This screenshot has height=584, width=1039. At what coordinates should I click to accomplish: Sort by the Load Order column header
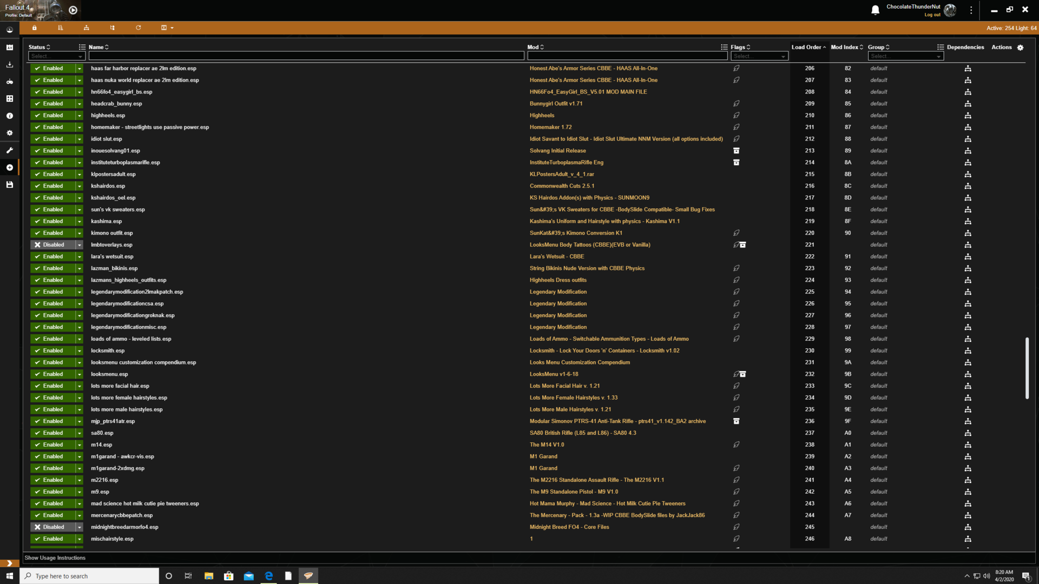(808, 47)
